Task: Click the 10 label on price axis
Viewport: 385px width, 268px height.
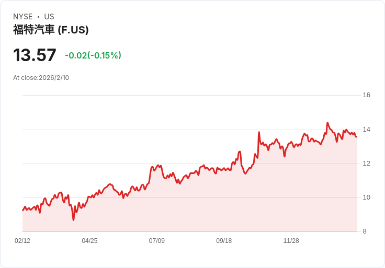Action: (366, 197)
